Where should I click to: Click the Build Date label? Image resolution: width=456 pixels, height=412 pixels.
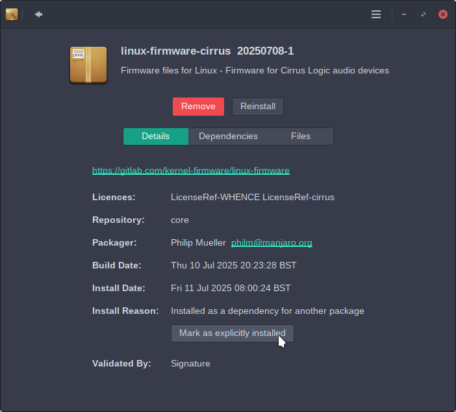(x=117, y=265)
